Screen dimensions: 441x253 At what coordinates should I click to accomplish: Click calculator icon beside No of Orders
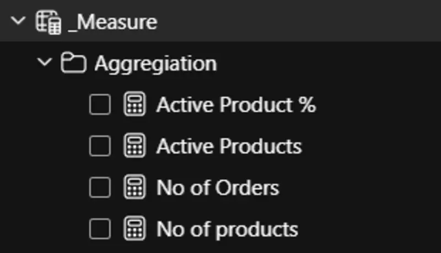[135, 188]
